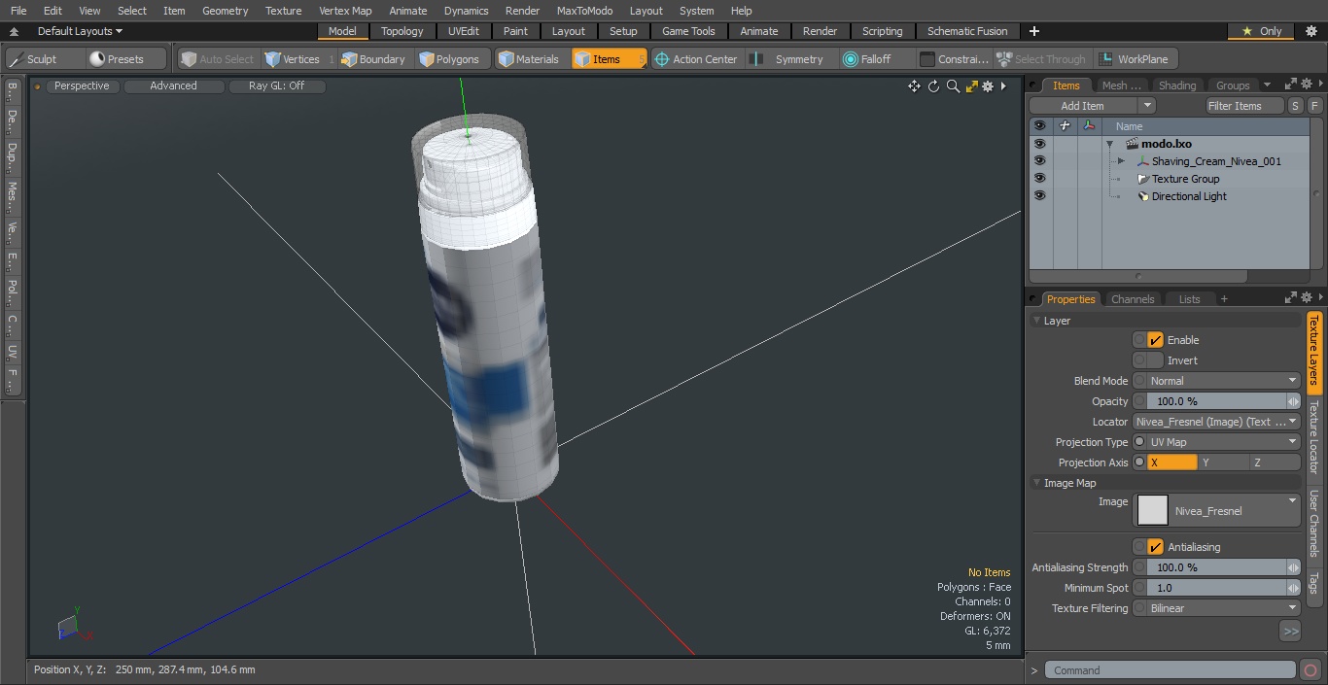Hide the Shaving_Cream_Nivea_001 item
The image size is (1328, 685).
click(x=1039, y=161)
